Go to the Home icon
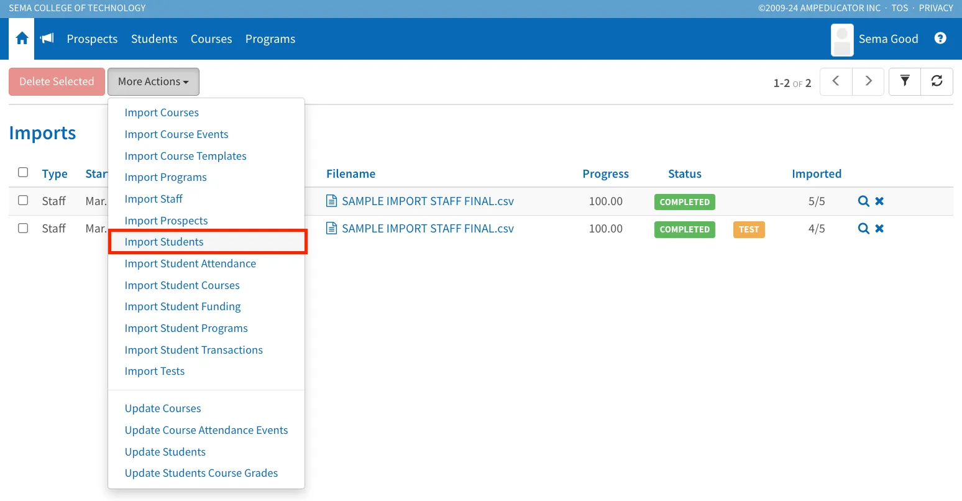The height and width of the screenshot is (501, 962). point(22,39)
